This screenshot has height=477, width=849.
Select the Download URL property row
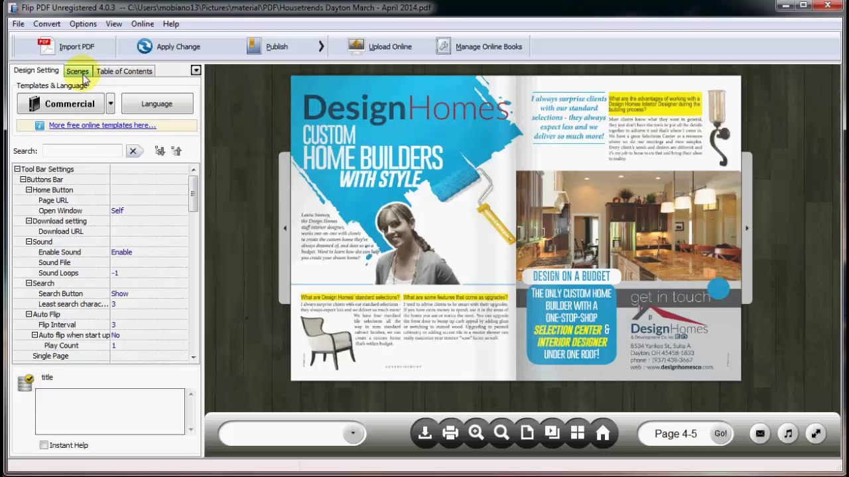(x=101, y=231)
